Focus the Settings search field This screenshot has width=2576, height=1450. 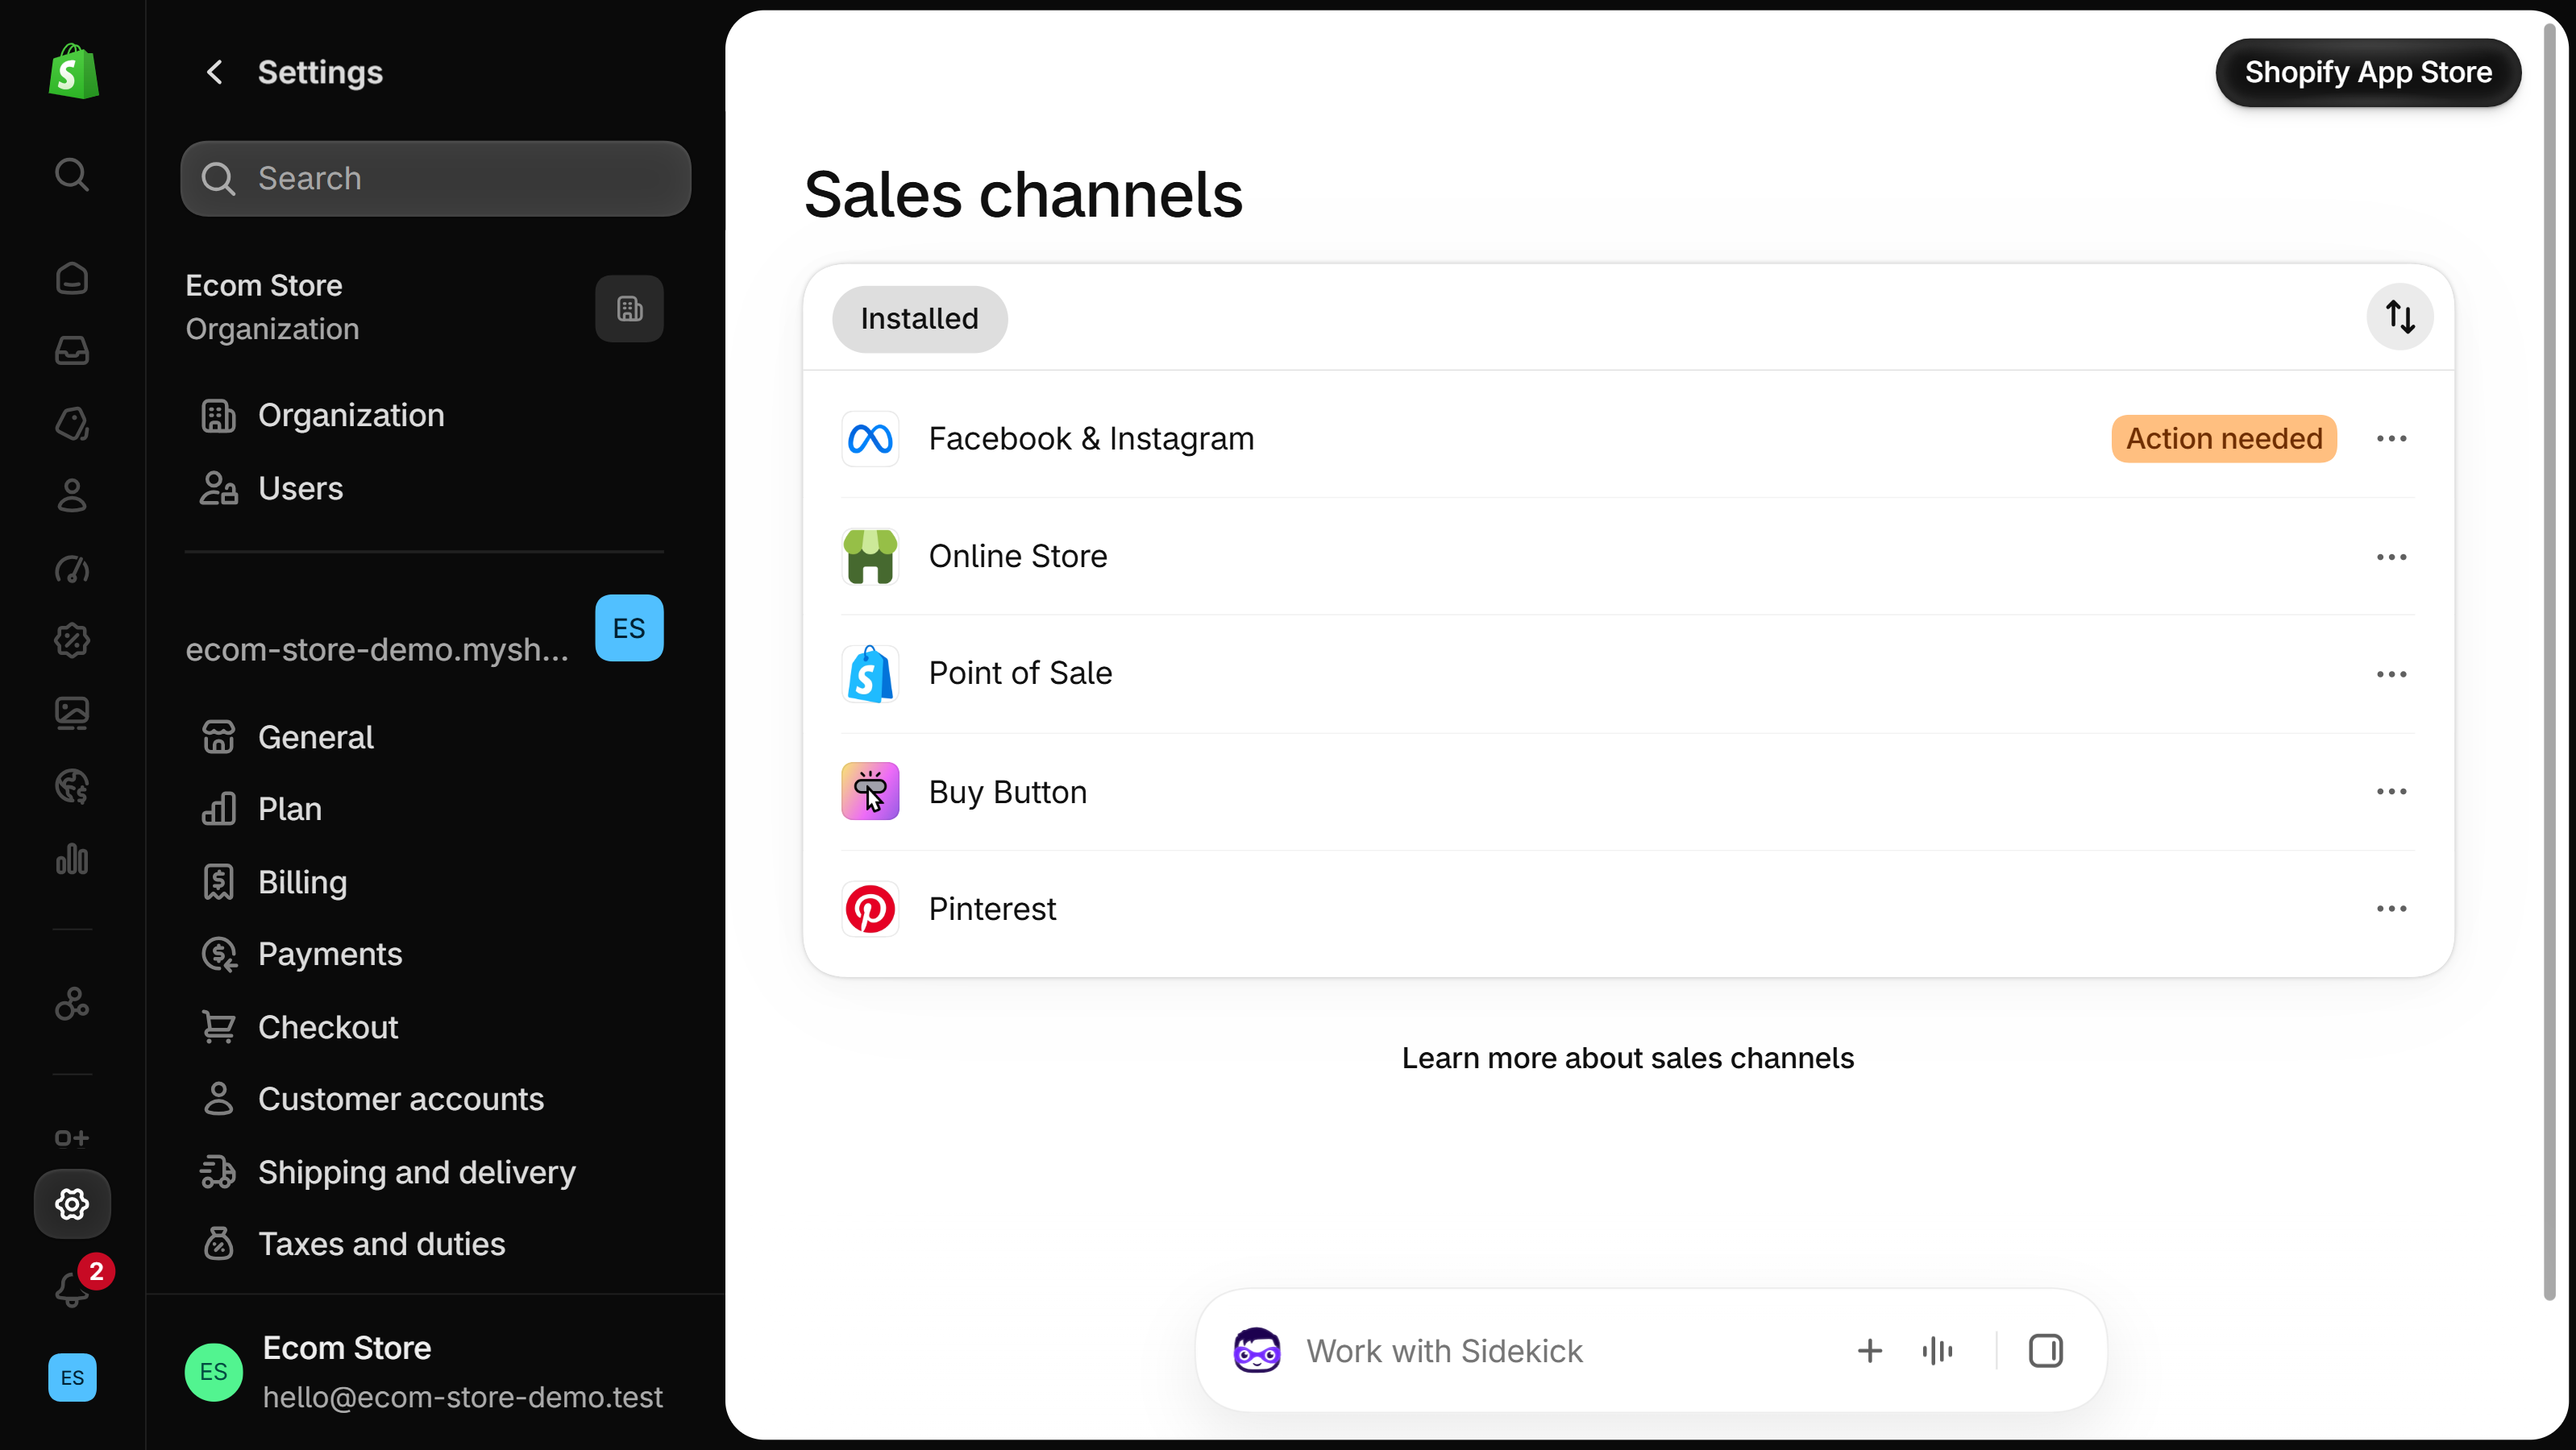(436, 178)
